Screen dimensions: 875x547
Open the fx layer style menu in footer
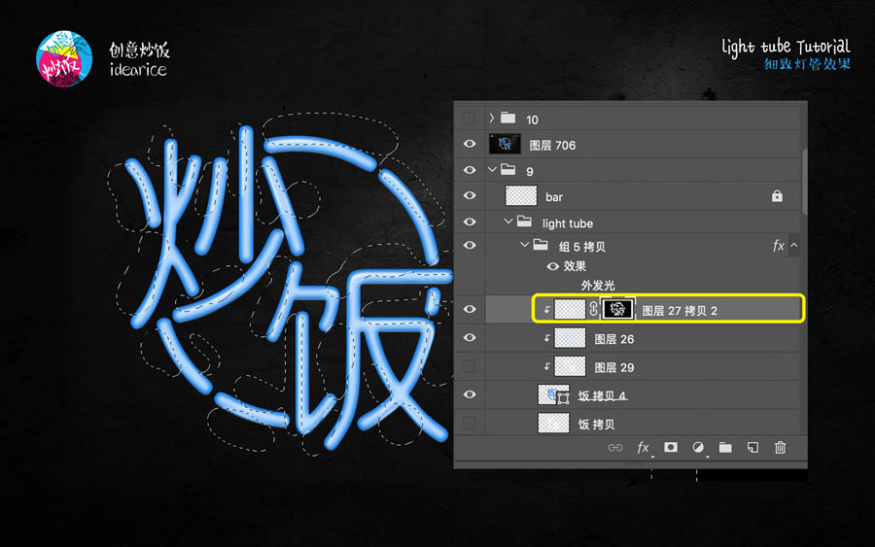pos(644,448)
